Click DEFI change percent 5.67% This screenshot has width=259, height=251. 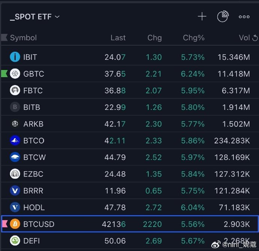coord(193,241)
